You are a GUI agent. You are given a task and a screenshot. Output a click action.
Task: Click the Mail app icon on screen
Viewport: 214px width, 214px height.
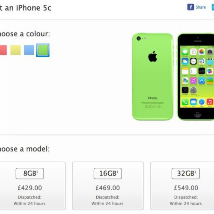coord(193,102)
